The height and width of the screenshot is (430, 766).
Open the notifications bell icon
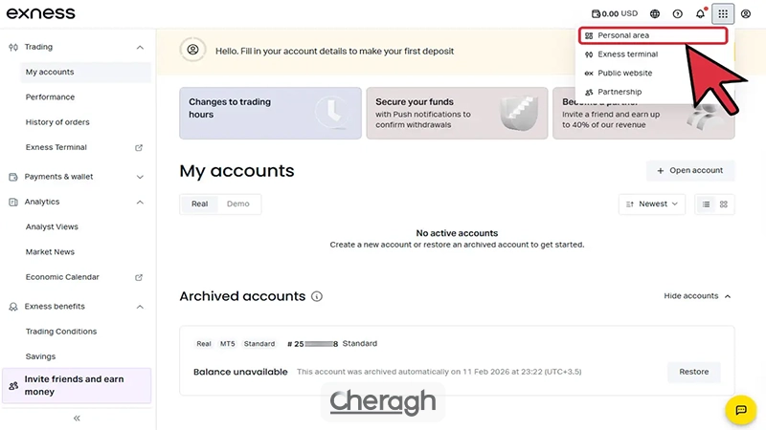point(700,14)
